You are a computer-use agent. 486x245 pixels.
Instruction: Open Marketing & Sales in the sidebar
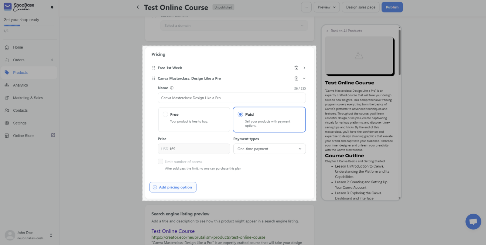(29, 98)
